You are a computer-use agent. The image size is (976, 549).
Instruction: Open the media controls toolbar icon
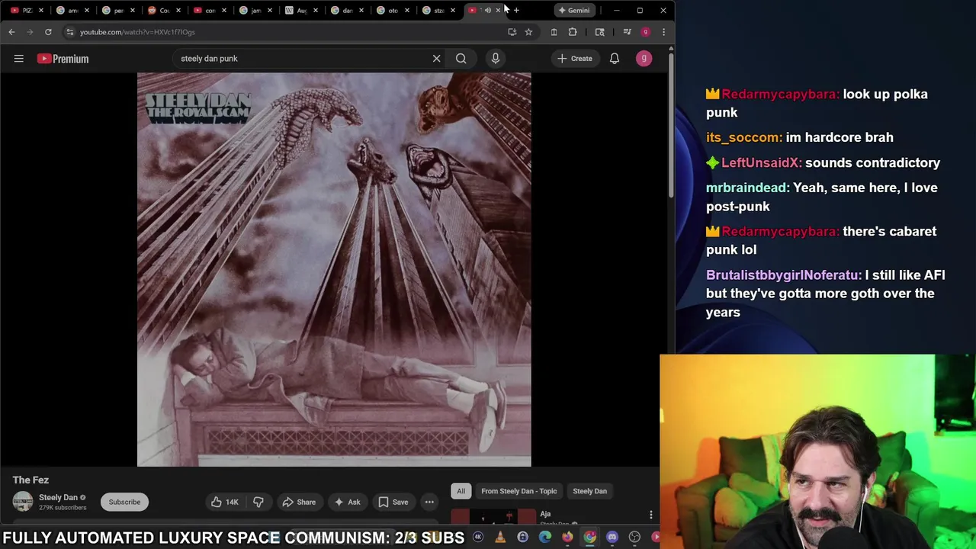pyautogui.click(x=627, y=32)
